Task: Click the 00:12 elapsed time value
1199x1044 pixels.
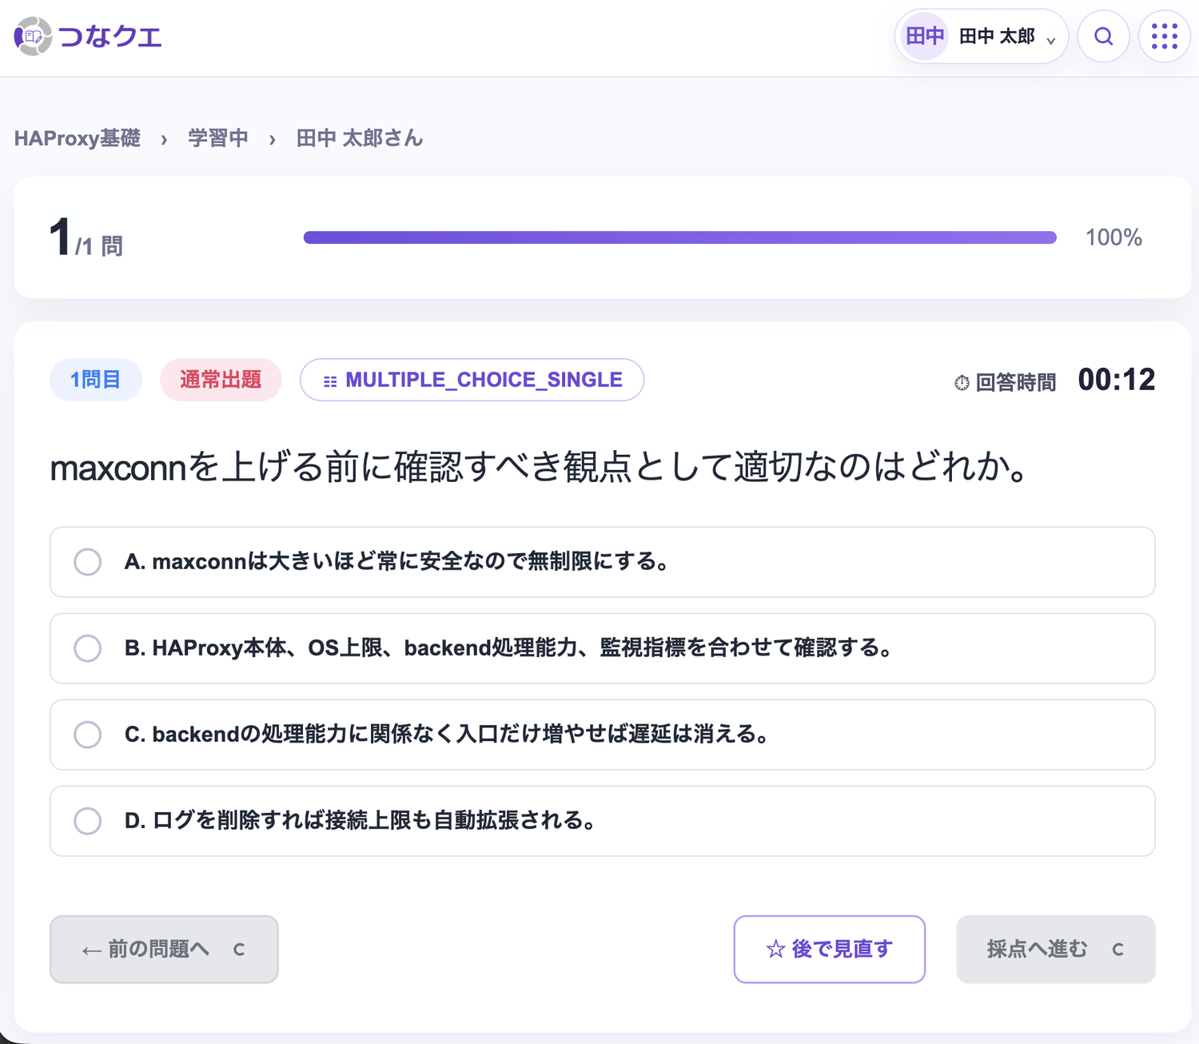Action: 1116,380
